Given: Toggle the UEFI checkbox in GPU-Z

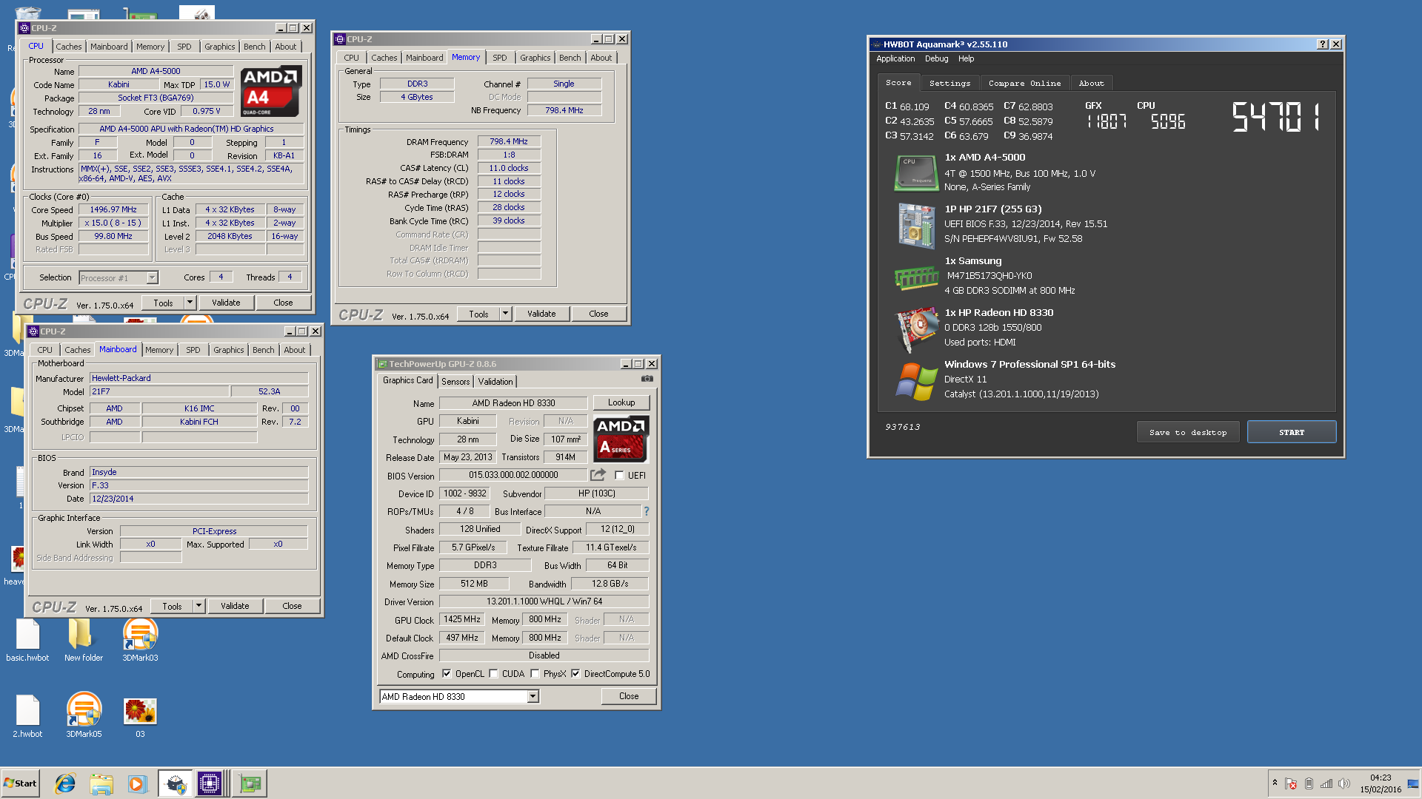Looking at the screenshot, I should point(619,476).
